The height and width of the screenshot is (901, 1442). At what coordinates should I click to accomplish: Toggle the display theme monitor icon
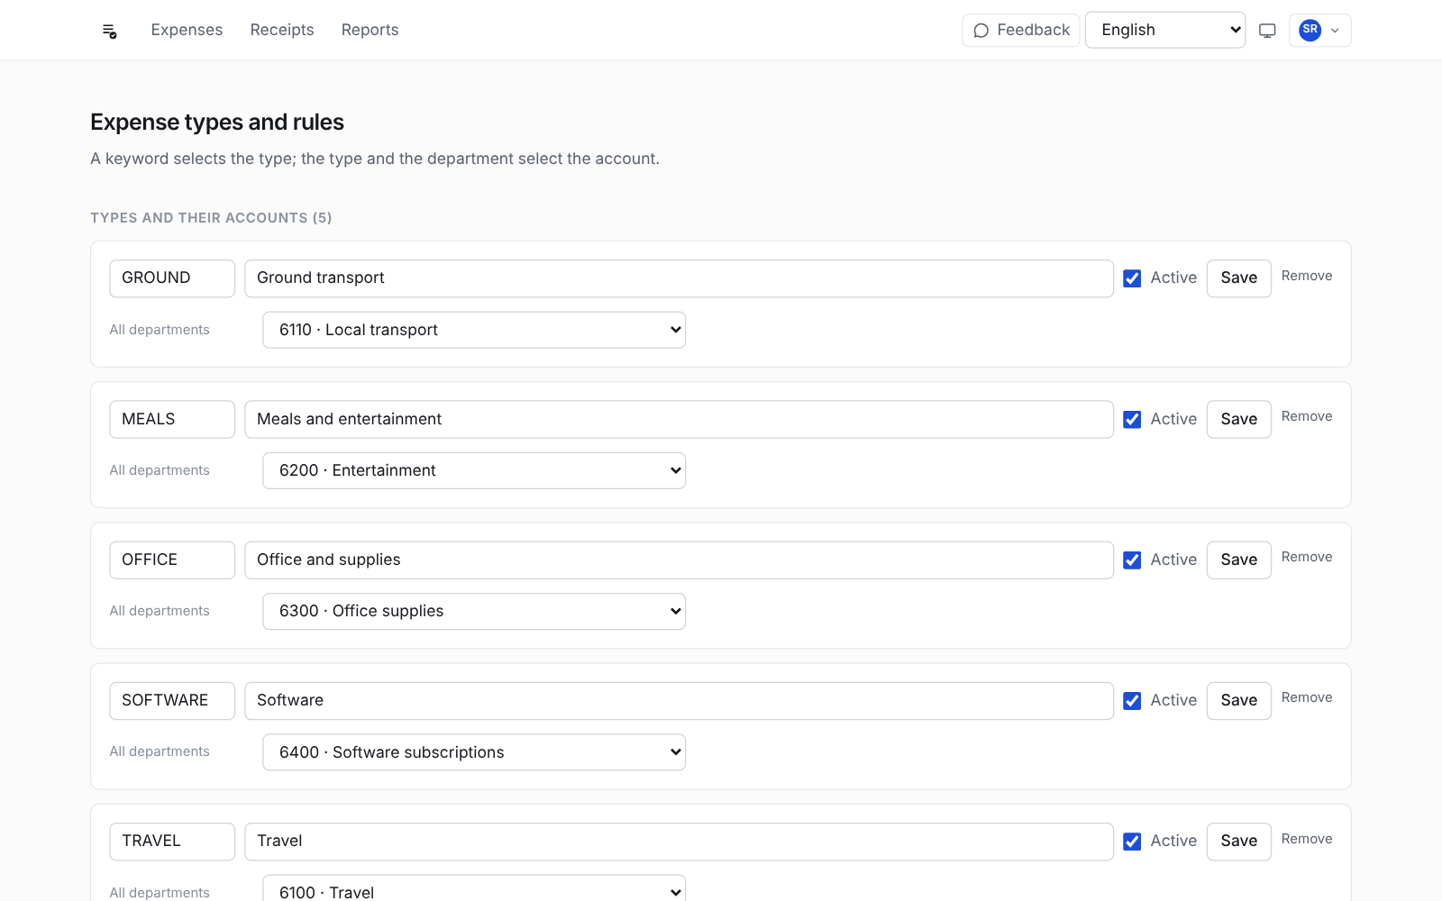[x=1267, y=31]
